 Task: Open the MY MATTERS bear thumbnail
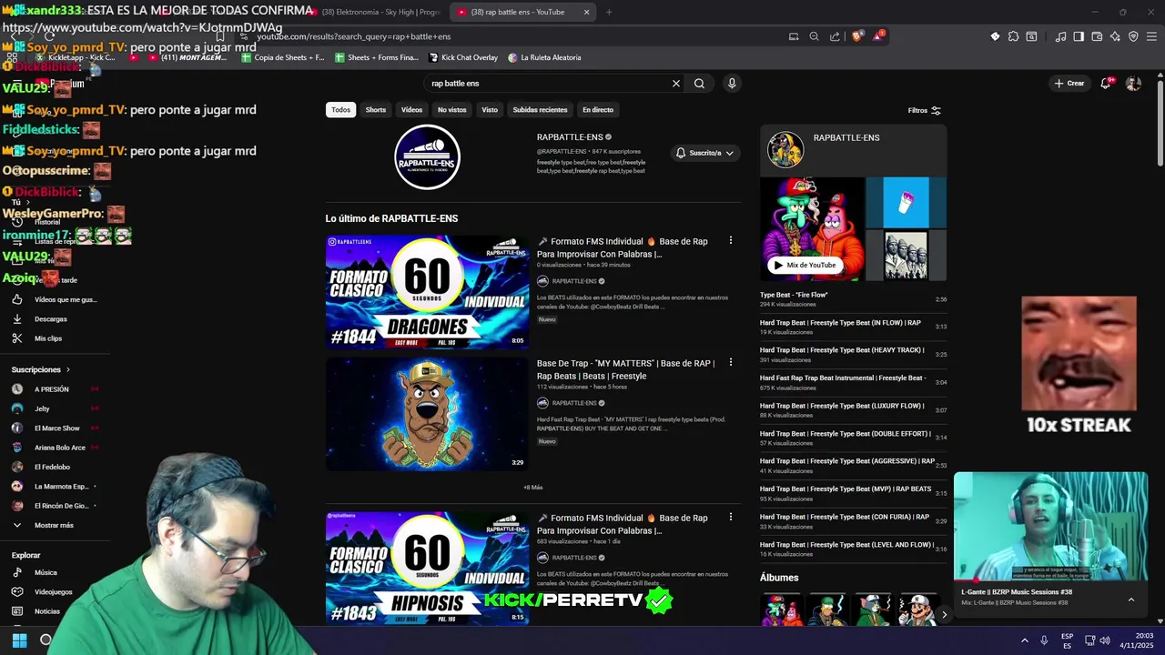tap(427, 414)
